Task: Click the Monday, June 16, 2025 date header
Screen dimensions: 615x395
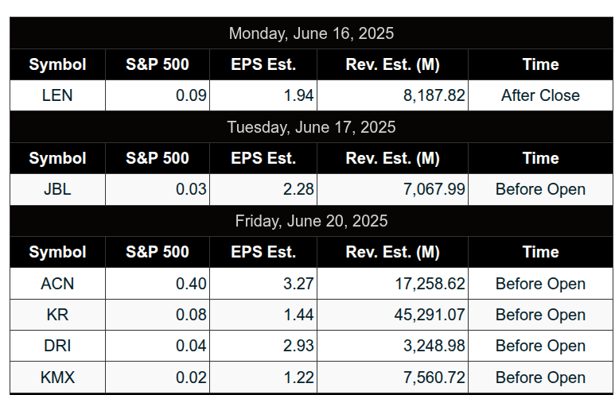Action: [x=311, y=33]
